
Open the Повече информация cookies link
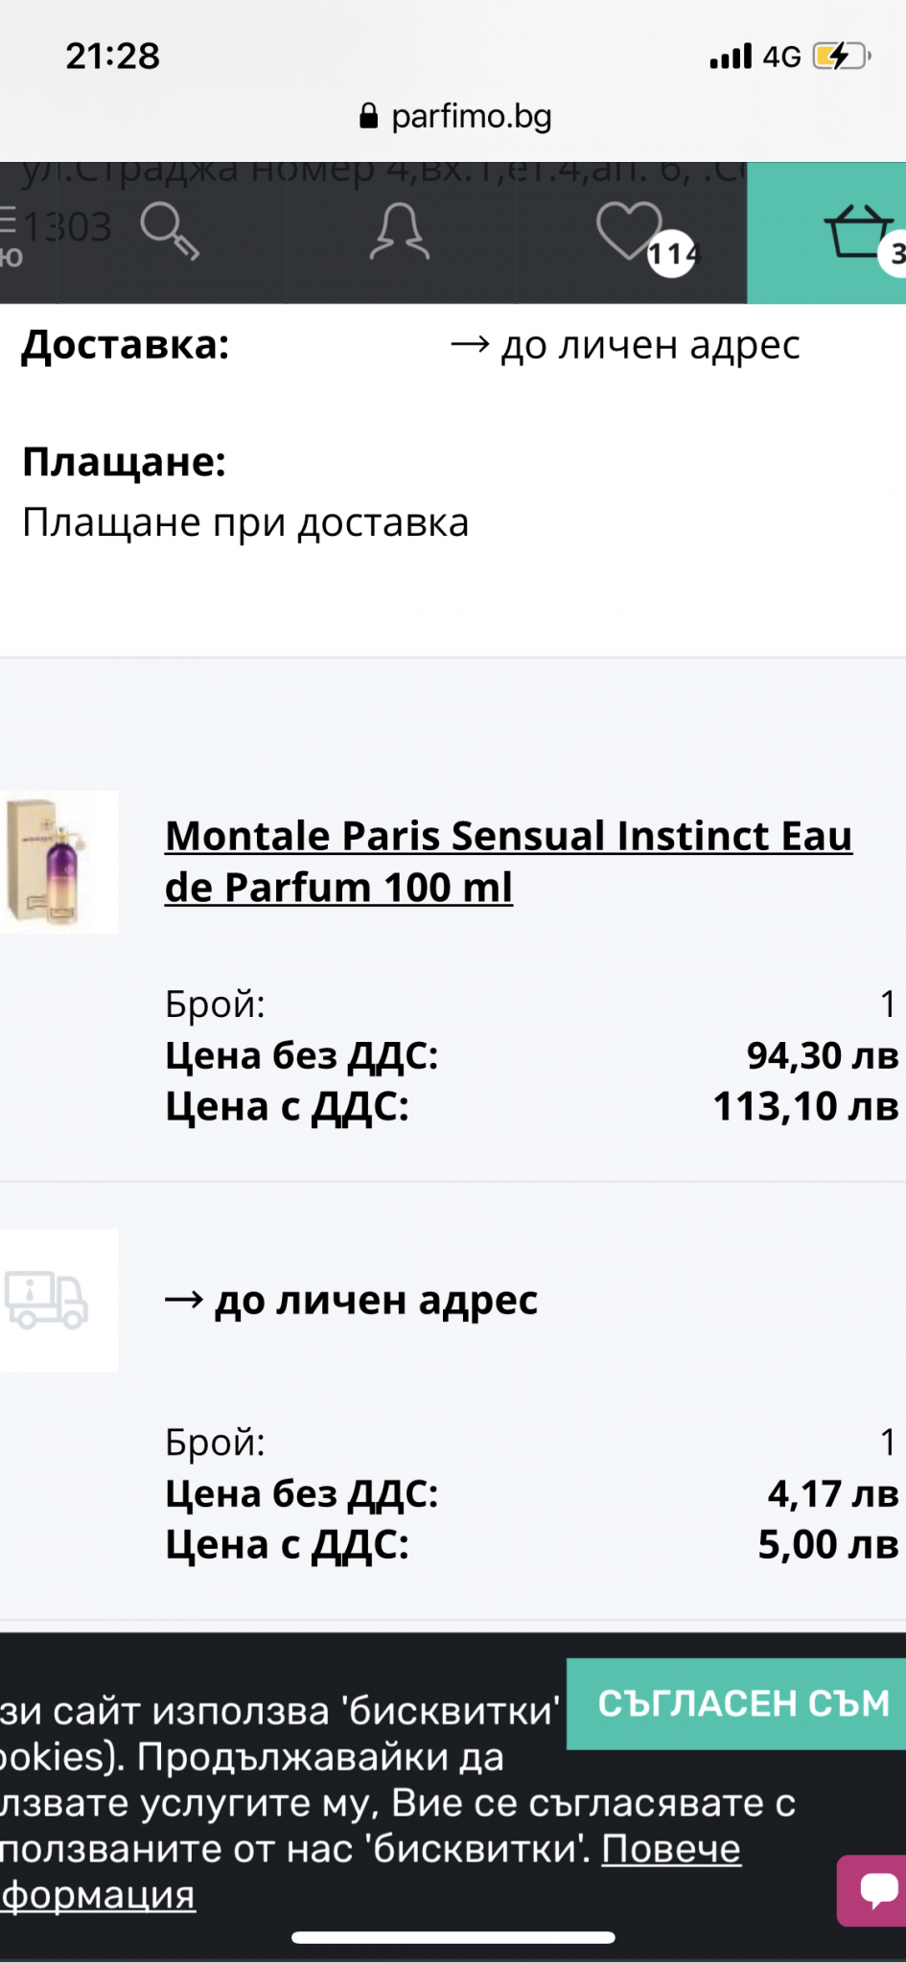point(670,1849)
